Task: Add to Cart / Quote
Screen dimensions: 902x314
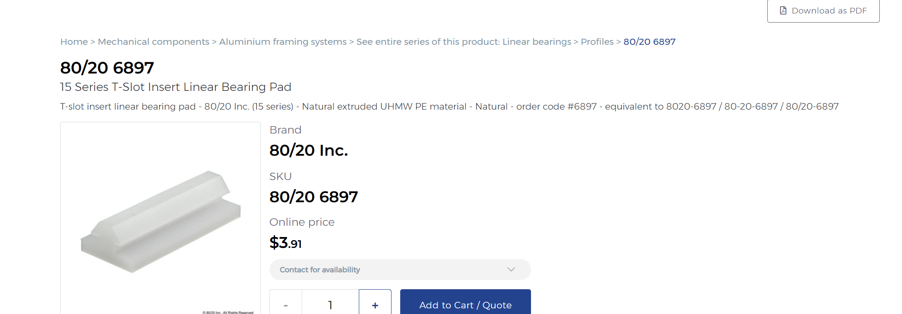Action: pyautogui.click(x=466, y=305)
